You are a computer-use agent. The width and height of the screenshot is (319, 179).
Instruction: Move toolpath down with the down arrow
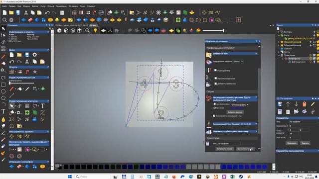[x=296, y=104]
